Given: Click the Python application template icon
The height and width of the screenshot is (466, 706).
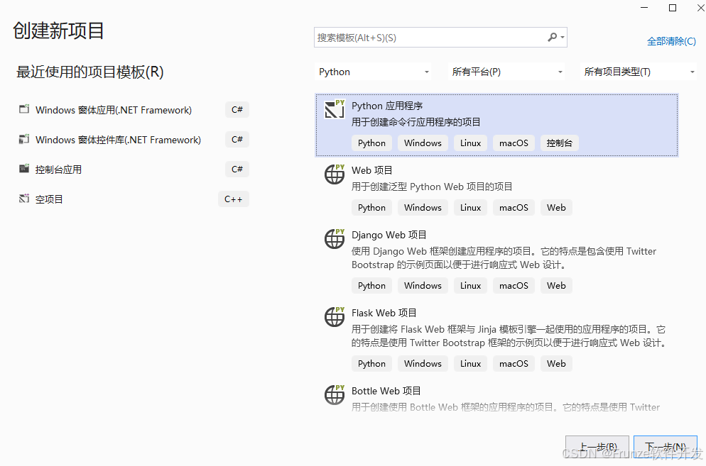Looking at the screenshot, I should [335, 109].
